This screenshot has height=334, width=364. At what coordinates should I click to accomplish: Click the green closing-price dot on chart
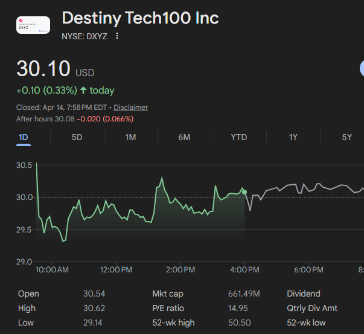click(x=244, y=192)
